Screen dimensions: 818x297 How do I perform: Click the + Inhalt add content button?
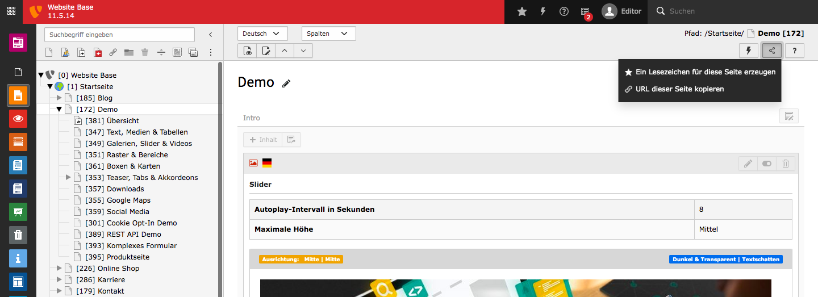(x=262, y=140)
